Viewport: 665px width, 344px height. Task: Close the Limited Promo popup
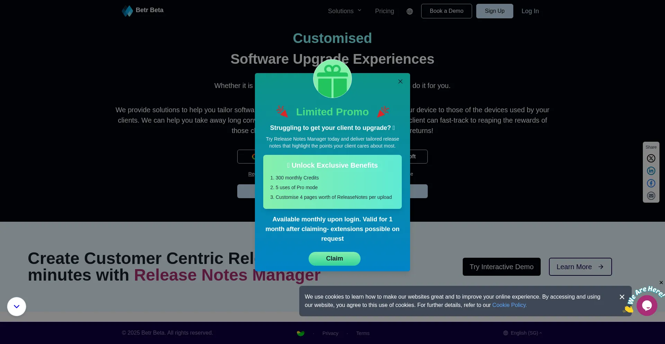(400, 81)
